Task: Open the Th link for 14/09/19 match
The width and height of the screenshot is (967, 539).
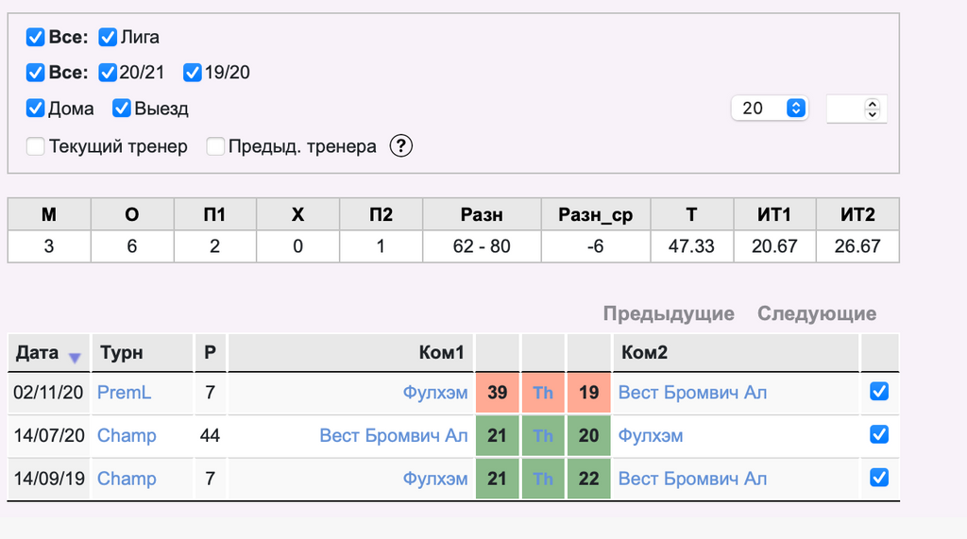Action: 543,479
